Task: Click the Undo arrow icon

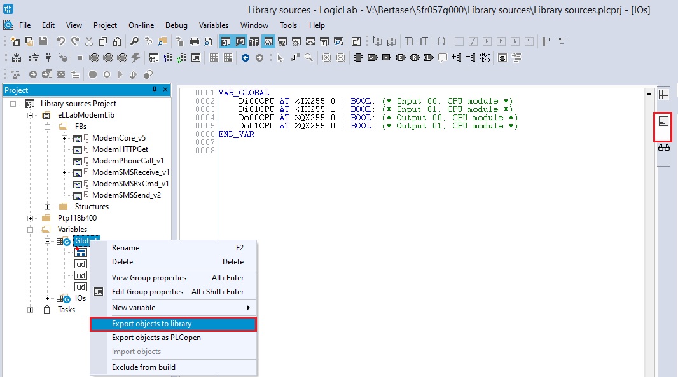Action: [x=61, y=41]
